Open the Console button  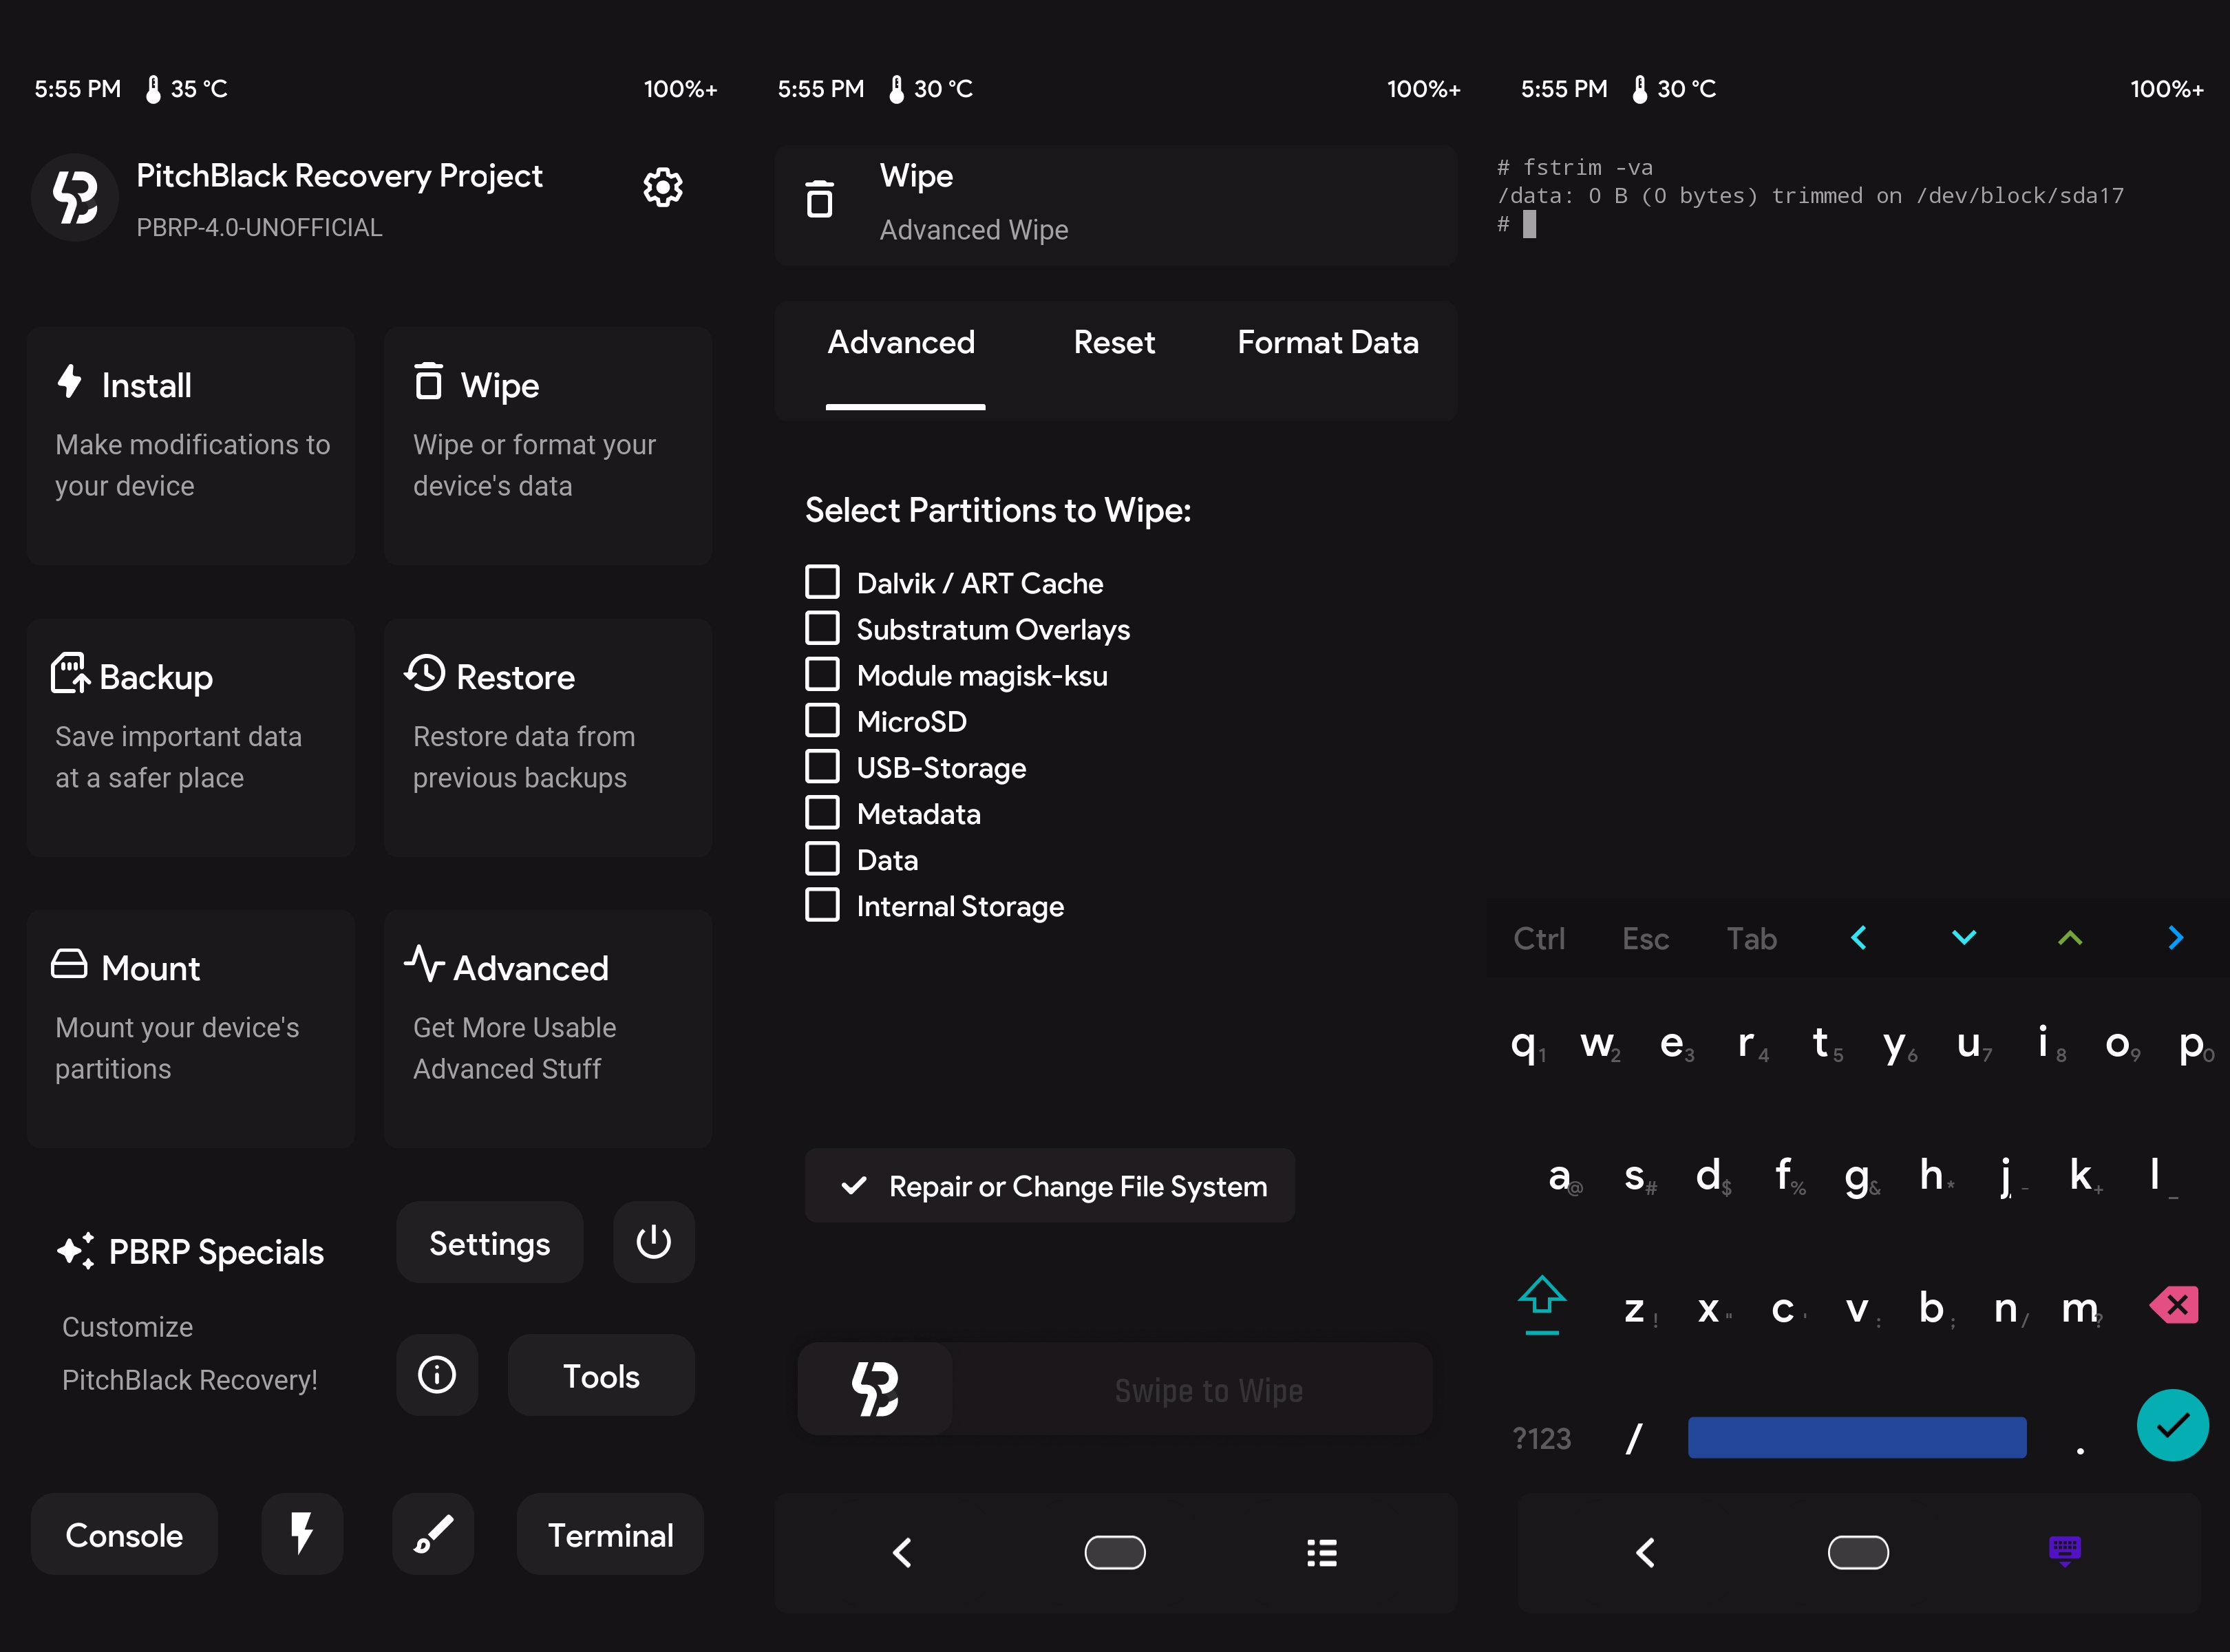(124, 1534)
